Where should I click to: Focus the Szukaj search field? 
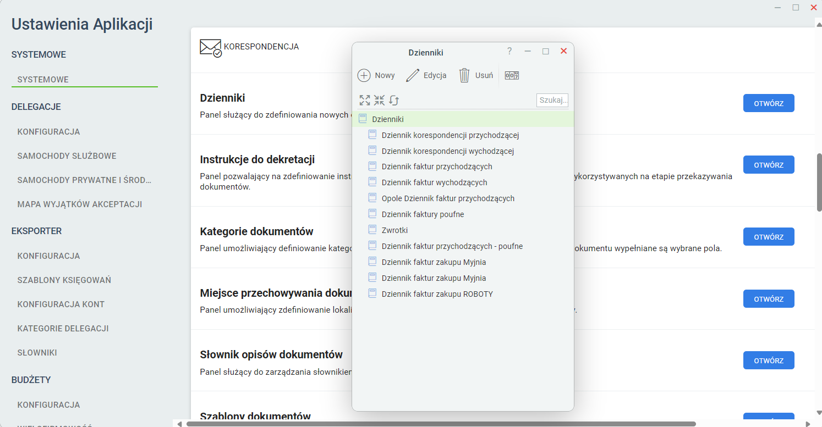tap(552, 100)
